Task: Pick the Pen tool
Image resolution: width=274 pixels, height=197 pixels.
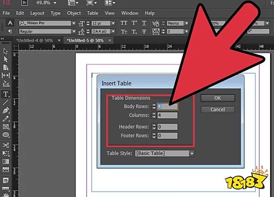Action: coord(6,110)
